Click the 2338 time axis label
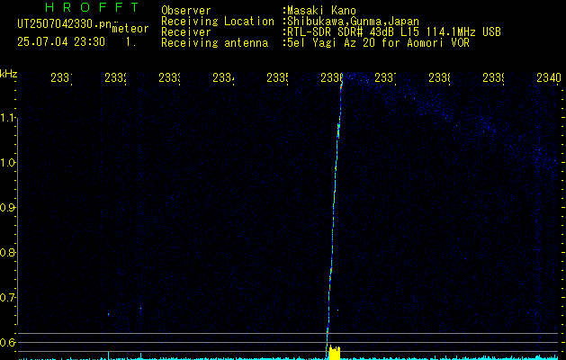 439,77
